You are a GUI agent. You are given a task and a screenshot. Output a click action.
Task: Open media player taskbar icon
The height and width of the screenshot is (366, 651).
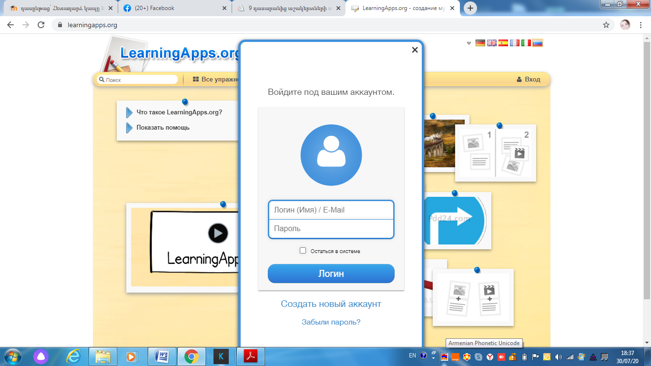pos(132,356)
